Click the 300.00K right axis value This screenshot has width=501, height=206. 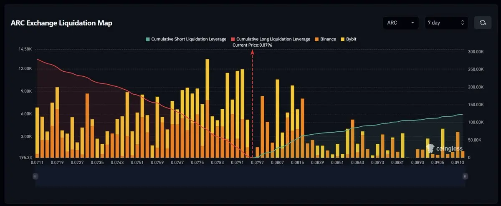[x=476, y=52]
